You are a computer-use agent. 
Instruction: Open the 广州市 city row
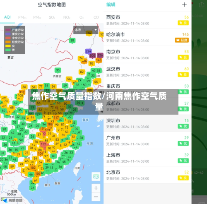[147, 141]
